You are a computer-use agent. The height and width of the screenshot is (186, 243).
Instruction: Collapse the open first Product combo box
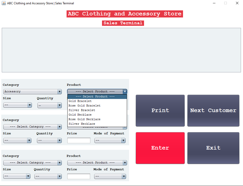(97, 91)
